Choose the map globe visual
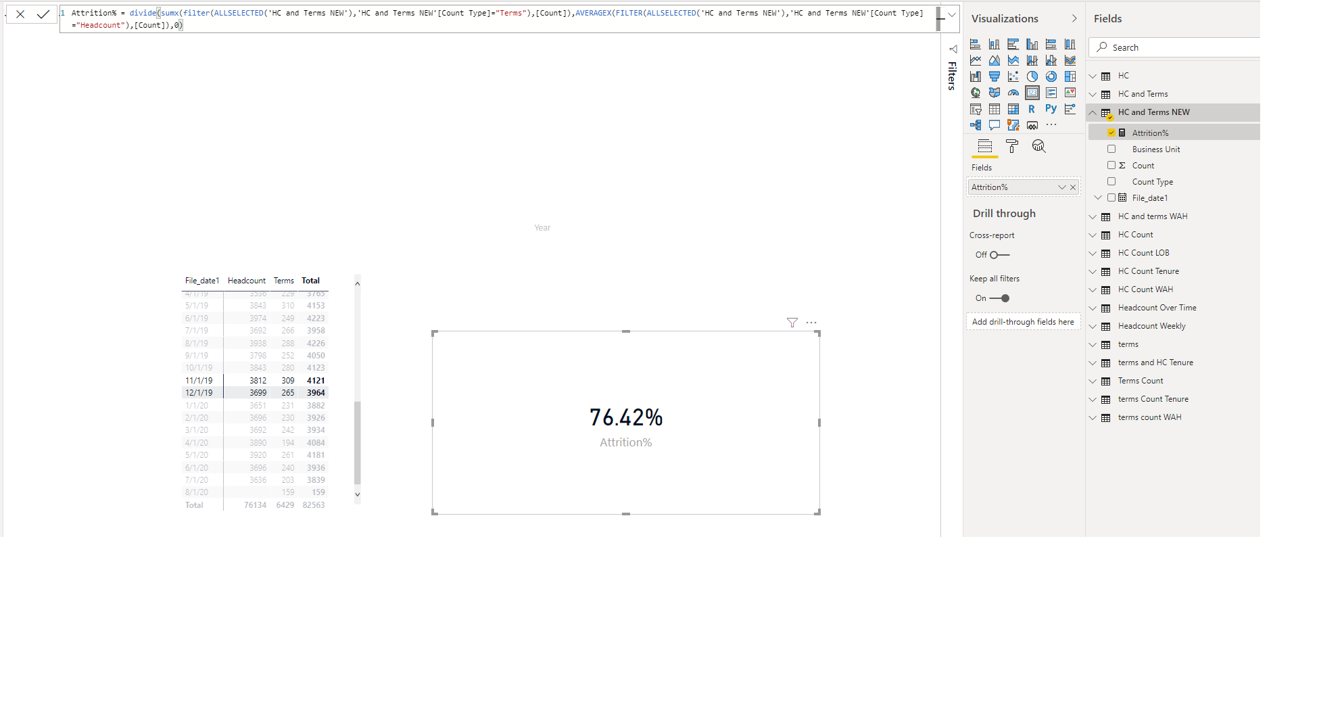The width and height of the screenshot is (1342, 725). tap(976, 93)
